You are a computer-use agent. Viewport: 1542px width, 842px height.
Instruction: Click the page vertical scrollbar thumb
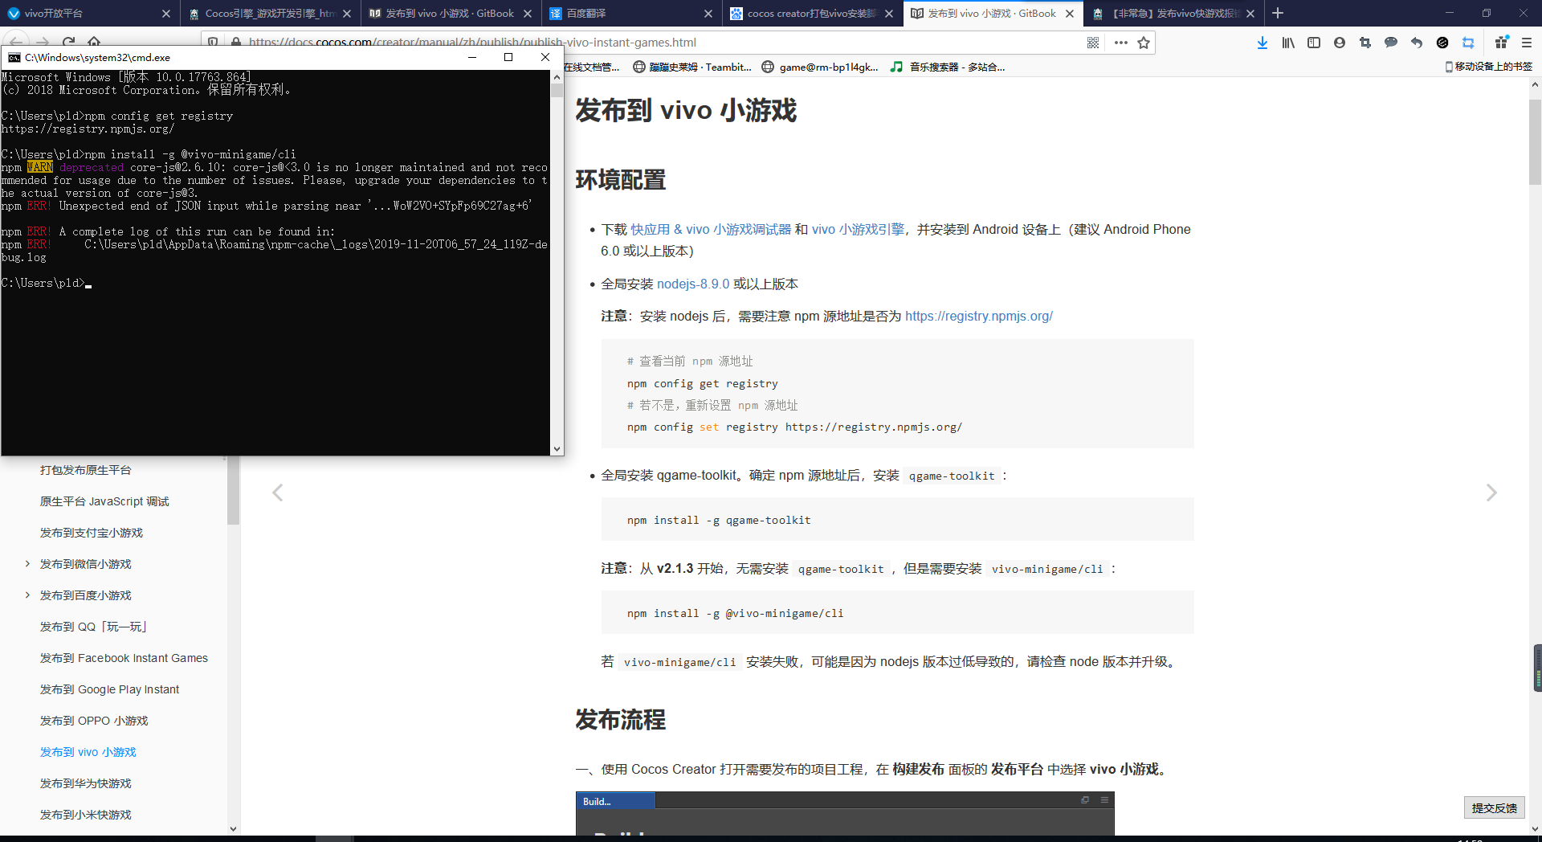(x=1535, y=142)
